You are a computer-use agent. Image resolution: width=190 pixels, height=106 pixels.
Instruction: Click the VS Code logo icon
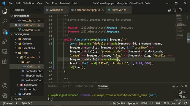[x=3, y=3]
